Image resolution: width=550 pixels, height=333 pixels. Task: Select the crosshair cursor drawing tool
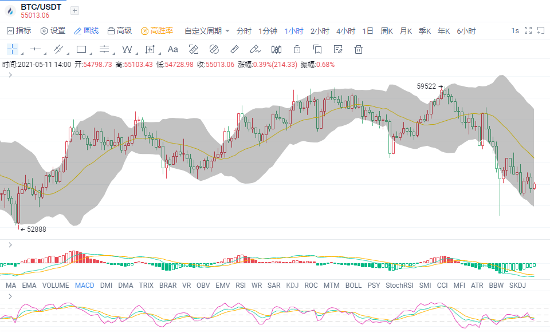(x=12, y=49)
